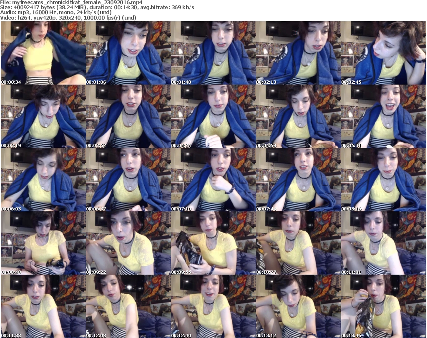
Task: Select the thumbnail stamped 00:03:52
Action: (128, 116)
